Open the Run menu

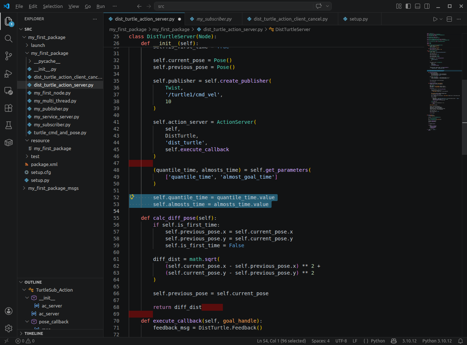pyautogui.click(x=101, y=6)
